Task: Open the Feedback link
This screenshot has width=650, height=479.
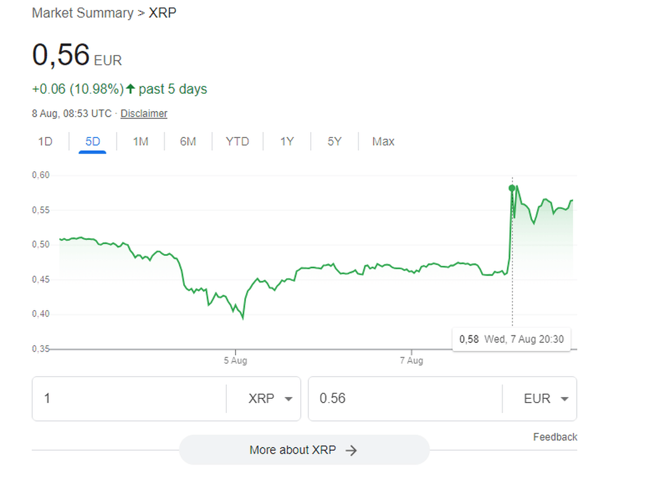Action: point(555,437)
